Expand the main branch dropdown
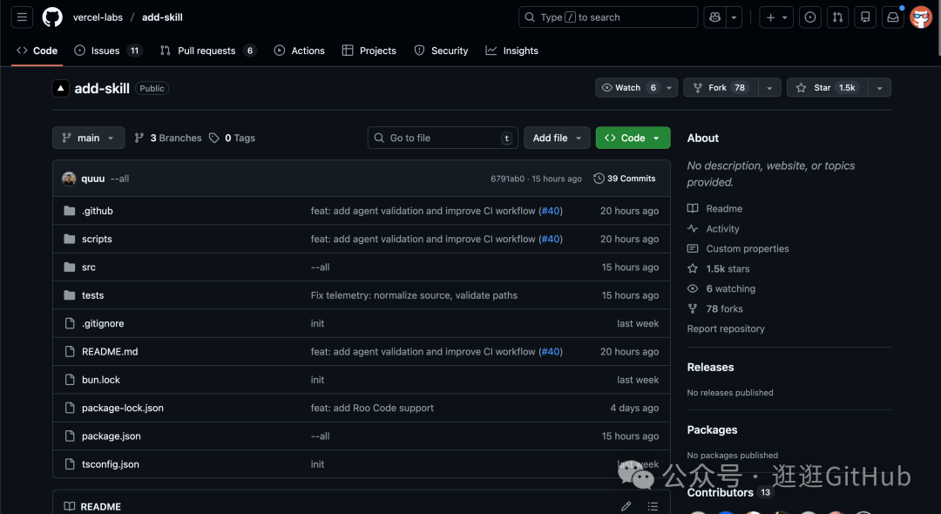 coord(89,138)
